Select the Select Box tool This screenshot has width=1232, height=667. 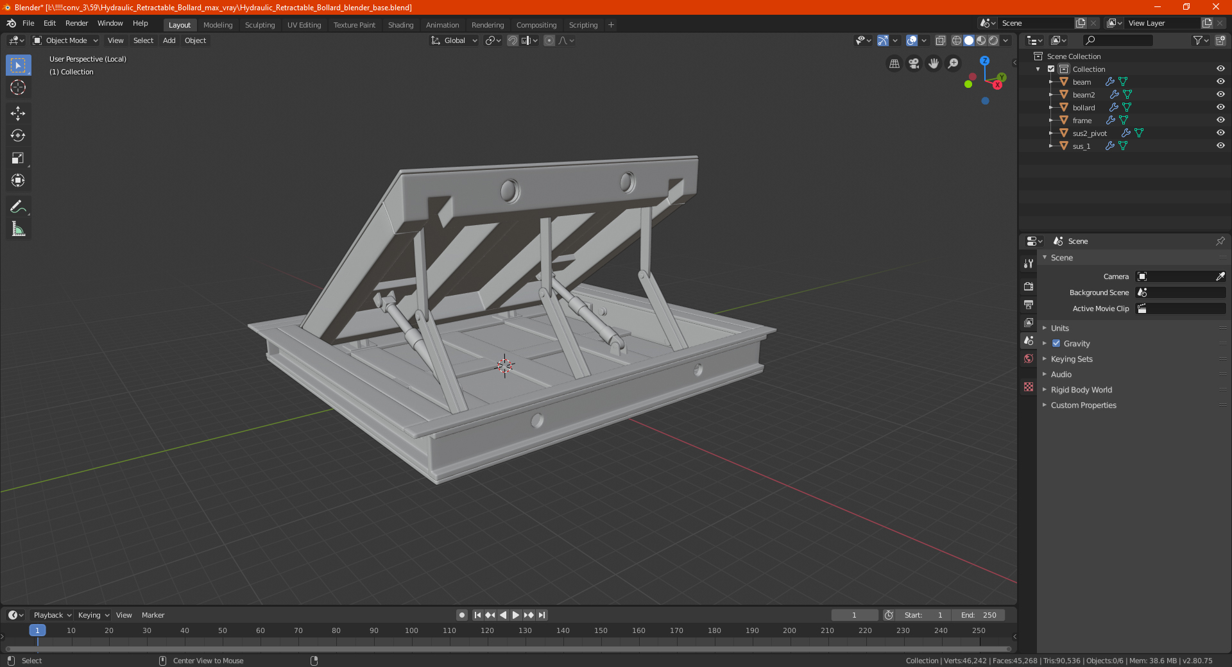18,65
